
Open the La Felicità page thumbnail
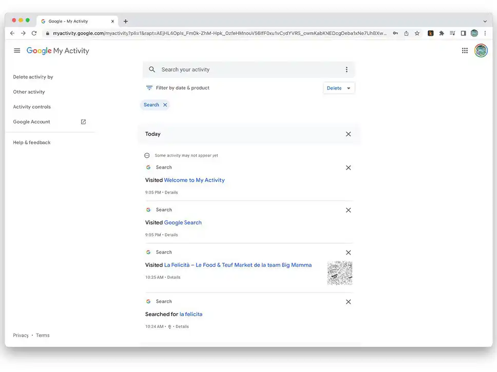click(x=340, y=273)
